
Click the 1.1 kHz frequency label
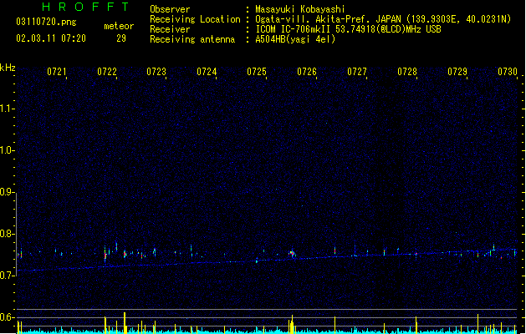[x=7, y=109]
